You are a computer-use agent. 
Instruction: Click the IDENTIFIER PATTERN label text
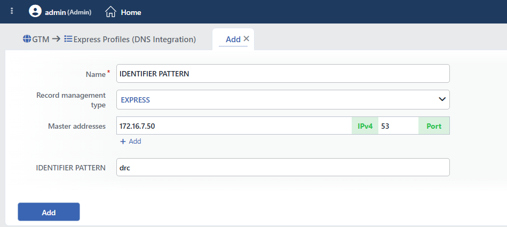(71, 168)
